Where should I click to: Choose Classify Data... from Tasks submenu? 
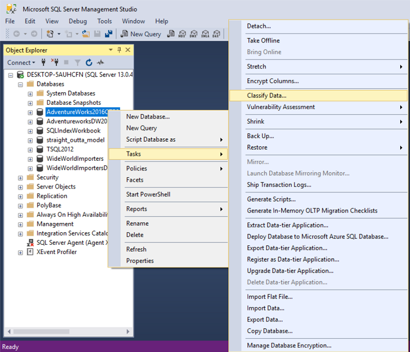(318, 96)
